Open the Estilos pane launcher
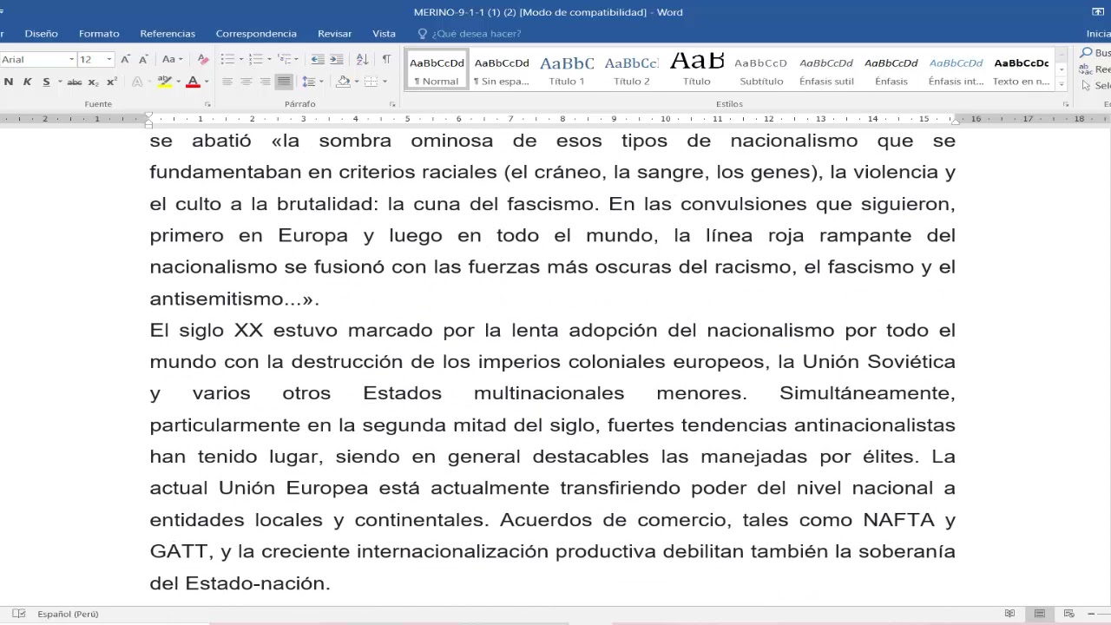Image resolution: width=1111 pixels, height=625 pixels. click(x=1065, y=104)
